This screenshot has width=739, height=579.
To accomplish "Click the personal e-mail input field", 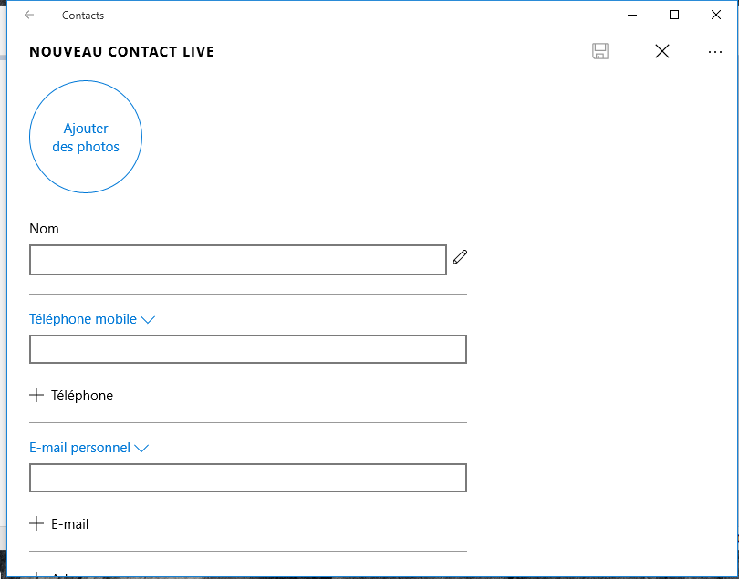I will tap(248, 478).
